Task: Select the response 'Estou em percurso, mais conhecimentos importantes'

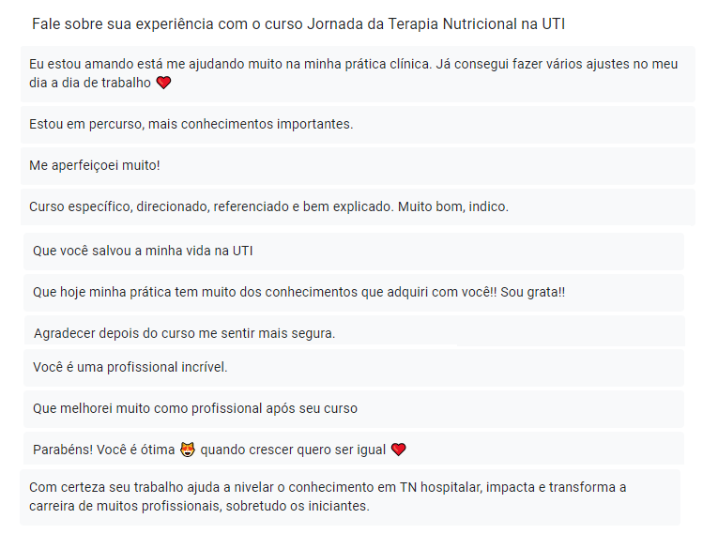Action: point(358,125)
